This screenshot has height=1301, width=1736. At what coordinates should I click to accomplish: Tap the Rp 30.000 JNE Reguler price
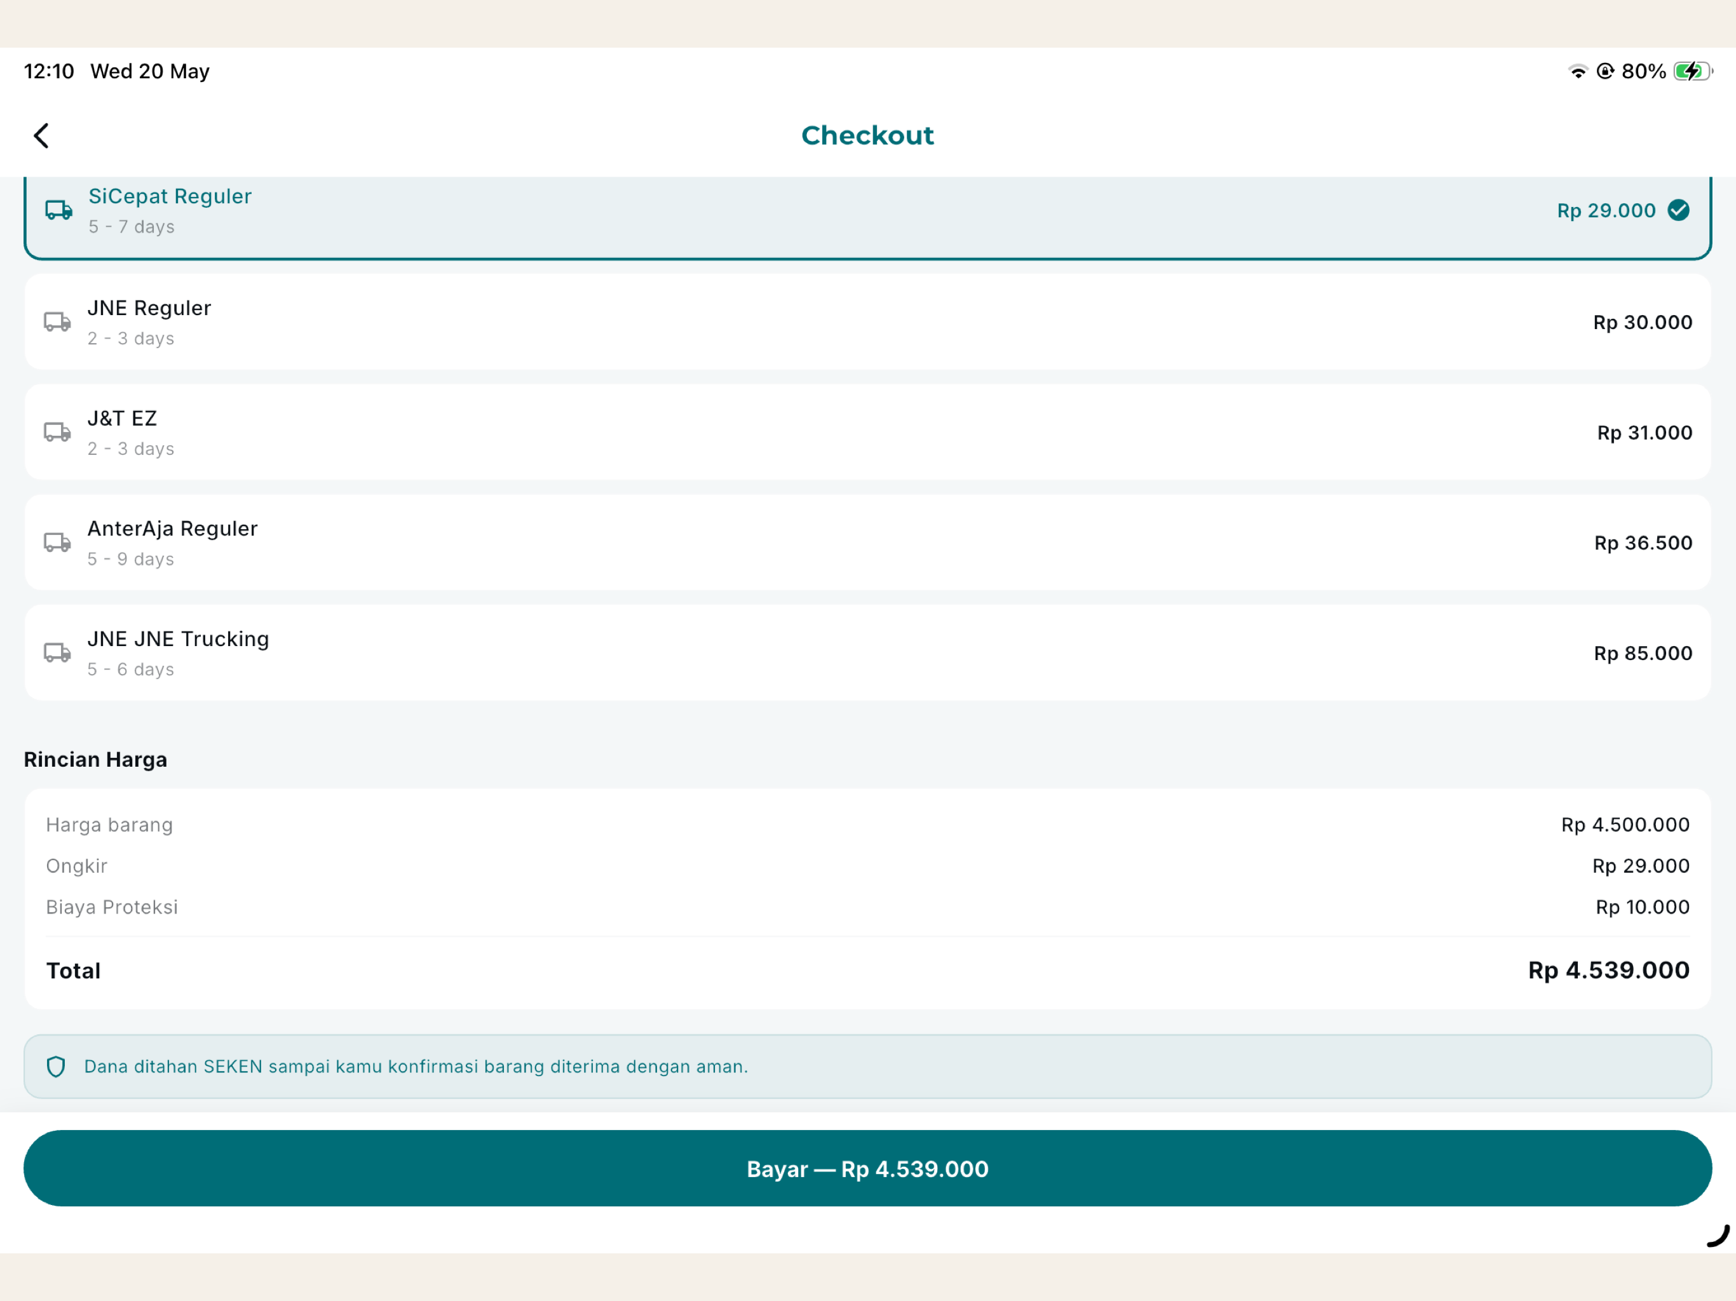pyautogui.click(x=1643, y=321)
